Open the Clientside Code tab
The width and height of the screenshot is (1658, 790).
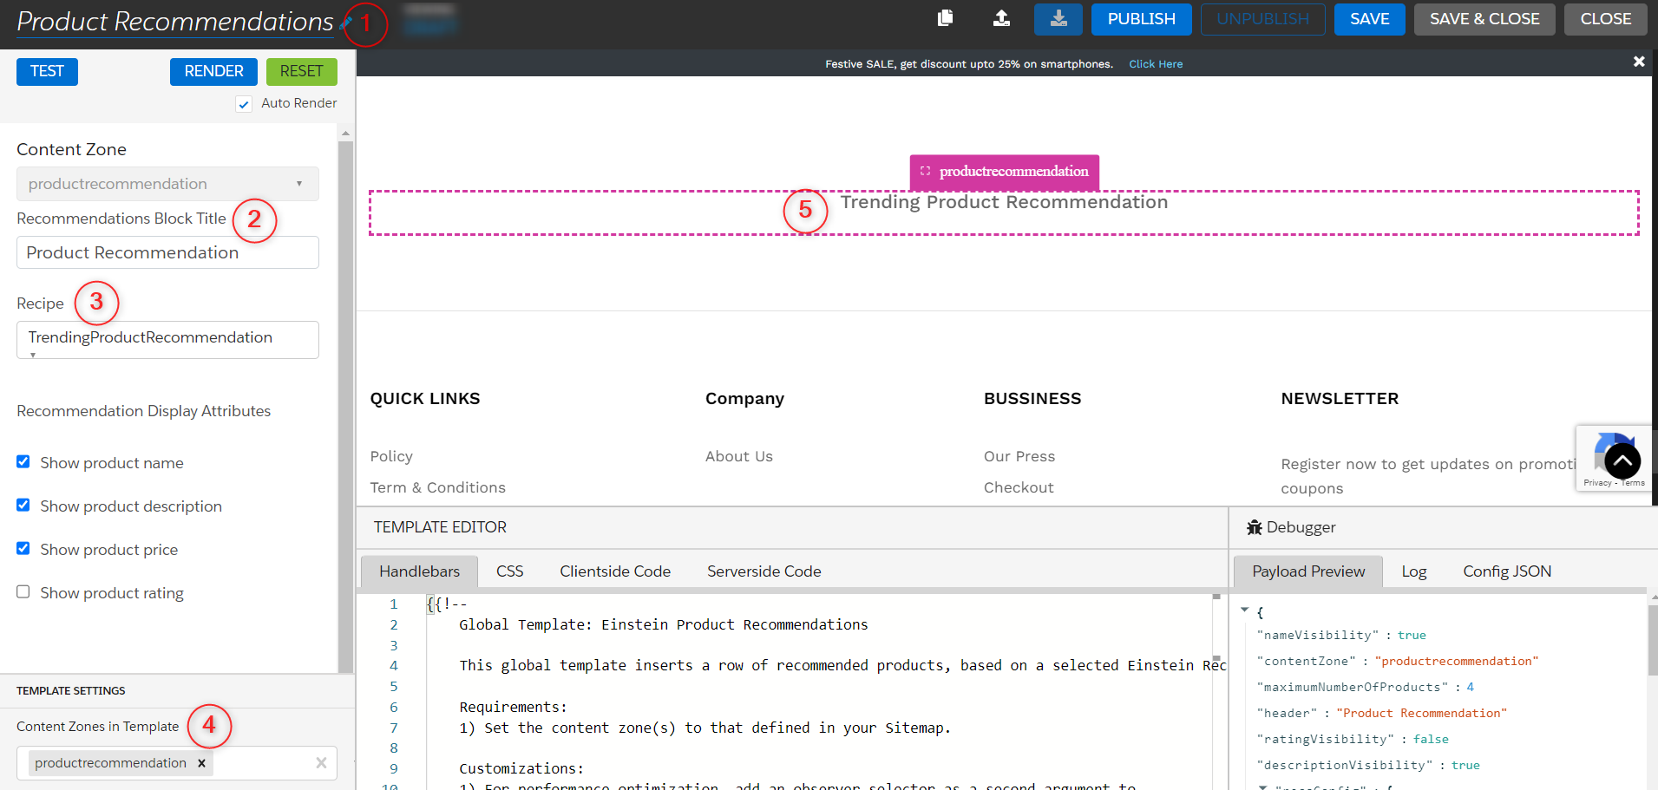(x=615, y=571)
